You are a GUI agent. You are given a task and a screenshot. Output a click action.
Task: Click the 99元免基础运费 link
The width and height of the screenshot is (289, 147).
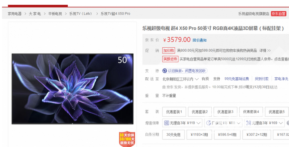(x=237, y=79)
